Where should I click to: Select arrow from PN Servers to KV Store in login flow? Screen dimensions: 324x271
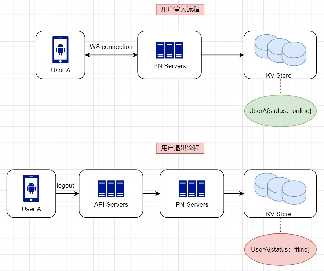222,55
